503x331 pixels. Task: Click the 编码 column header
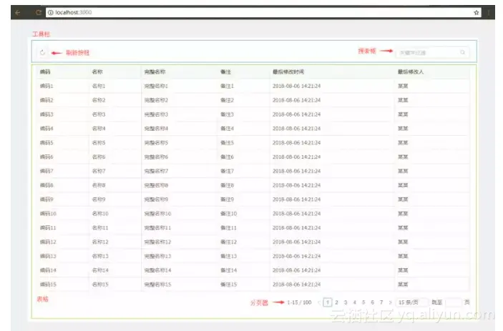(x=45, y=71)
